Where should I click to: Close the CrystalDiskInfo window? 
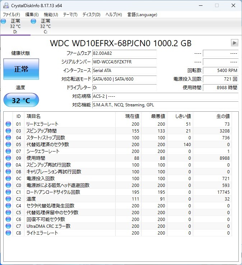click(x=233, y=6)
